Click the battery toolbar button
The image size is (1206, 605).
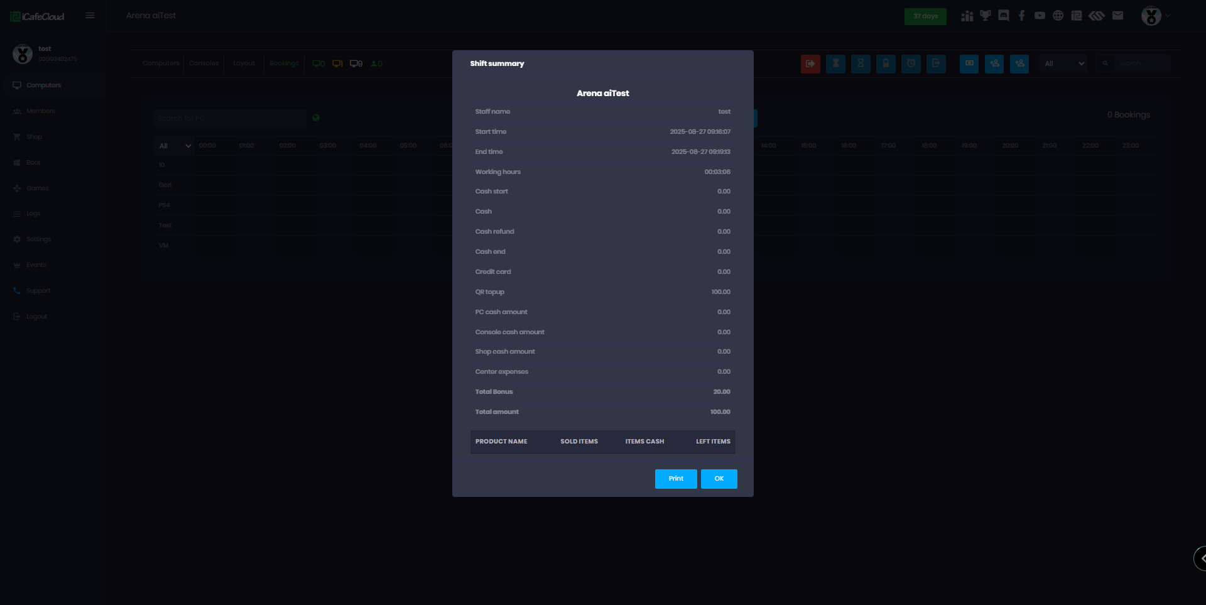[x=886, y=63]
